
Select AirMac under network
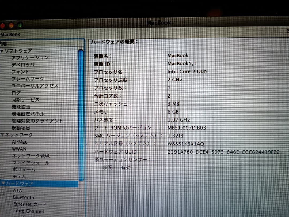point(20,142)
